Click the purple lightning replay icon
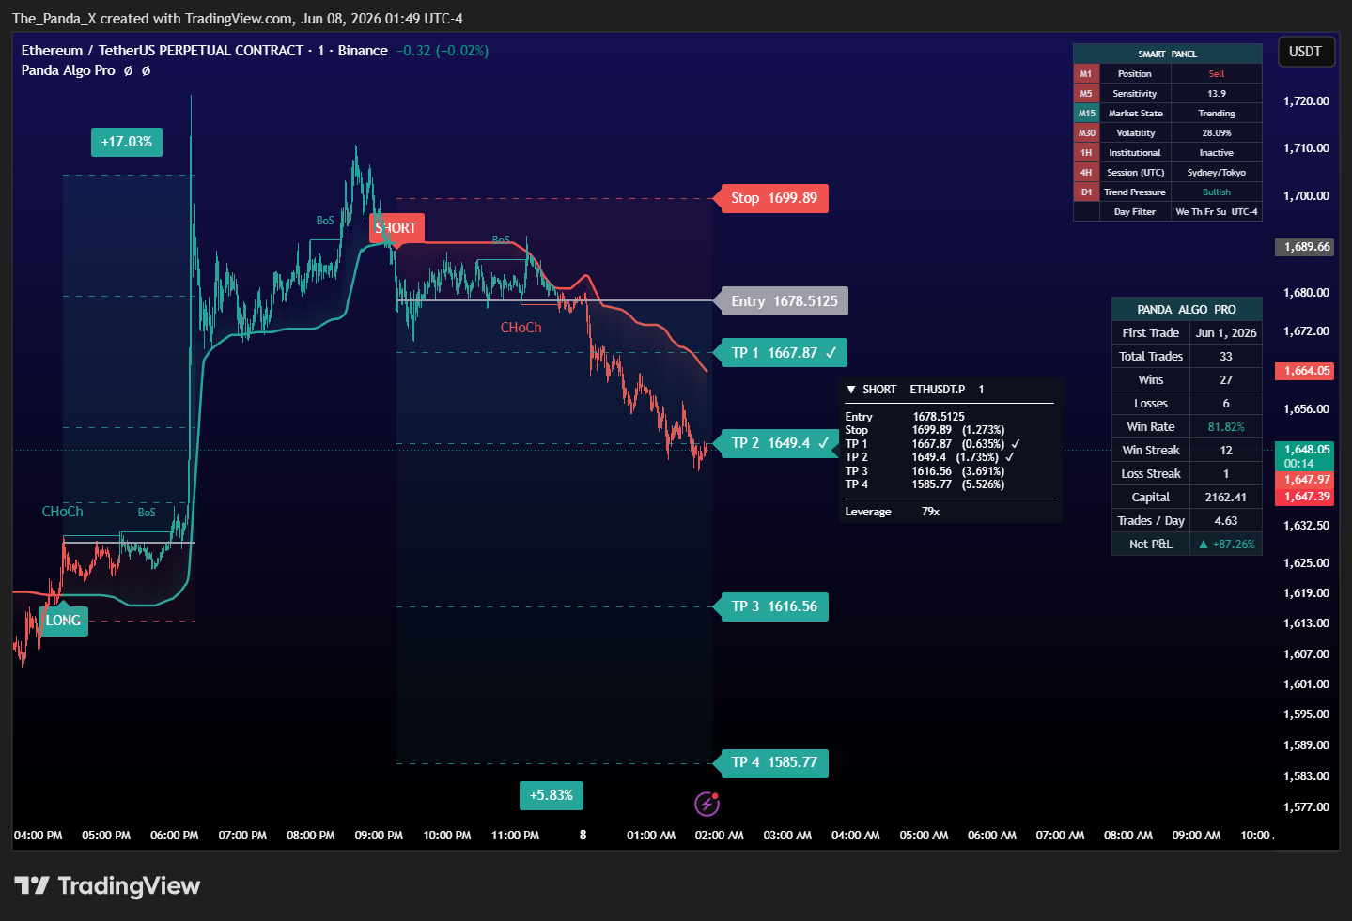This screenshot has width=1352, height=921. pyautogui.click(x=707, y=804)
